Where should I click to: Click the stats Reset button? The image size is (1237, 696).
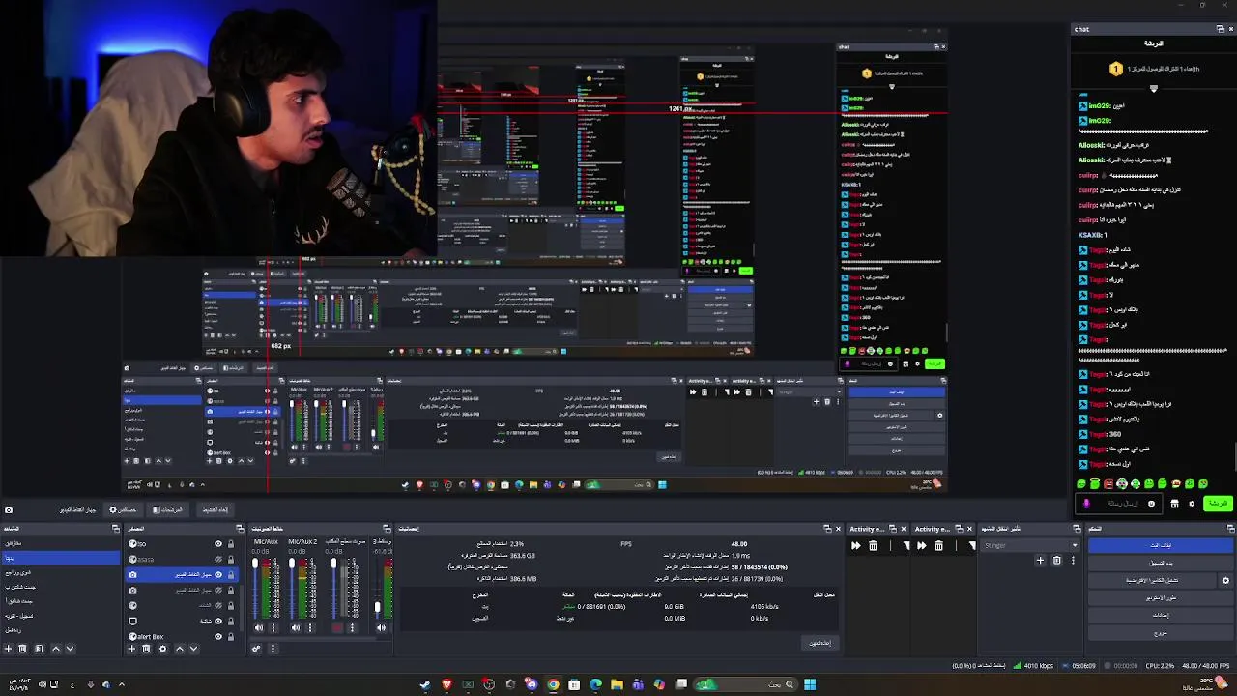pos(820,643)
